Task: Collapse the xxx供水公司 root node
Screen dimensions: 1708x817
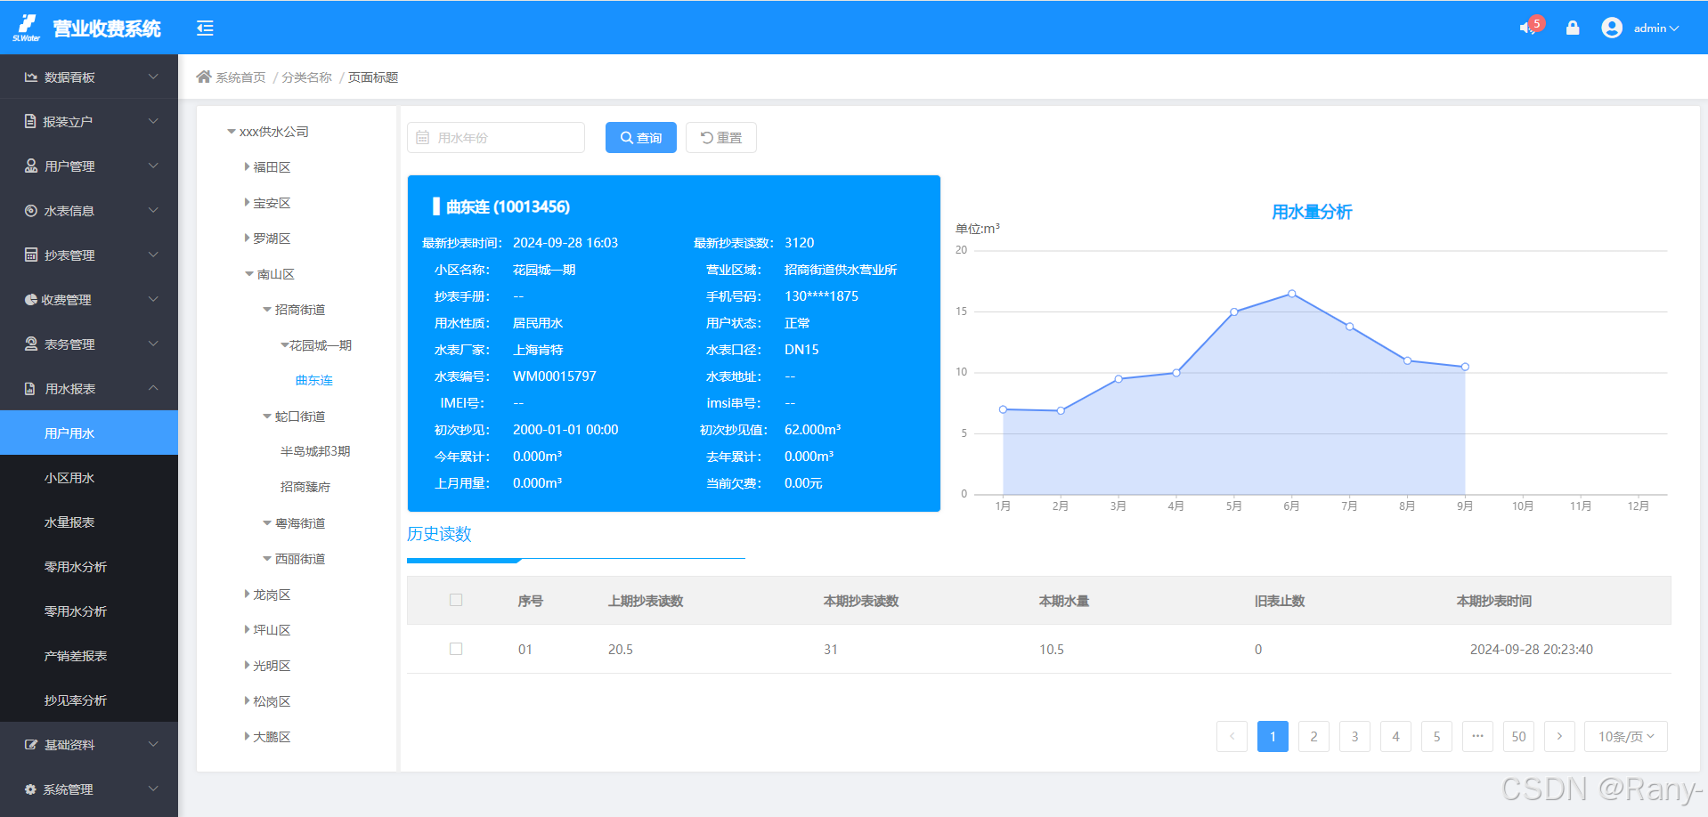Action: coord(232,132)
